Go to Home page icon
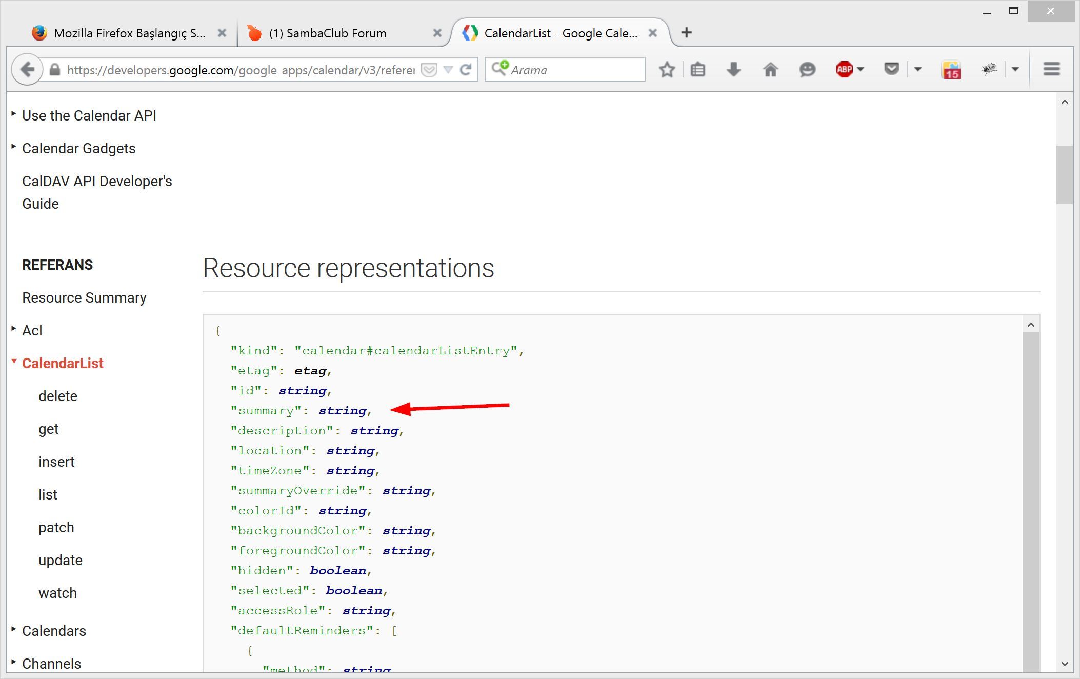This screenshot has width=1080, height=679. 770,70
